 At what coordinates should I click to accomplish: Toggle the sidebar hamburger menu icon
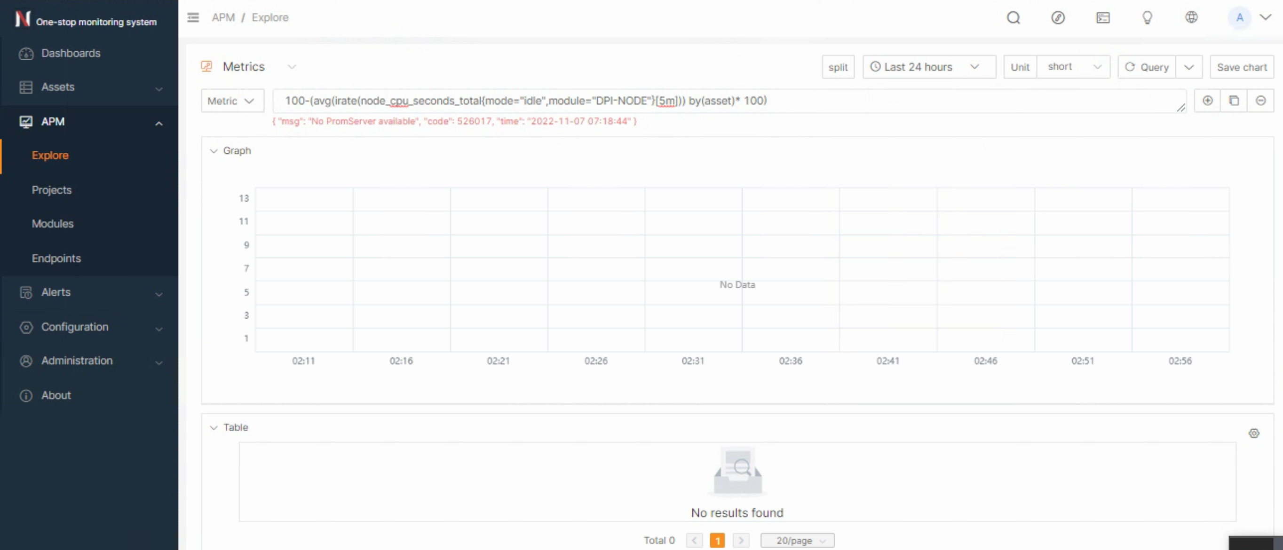pyautogui.click(x=193, y=18)
